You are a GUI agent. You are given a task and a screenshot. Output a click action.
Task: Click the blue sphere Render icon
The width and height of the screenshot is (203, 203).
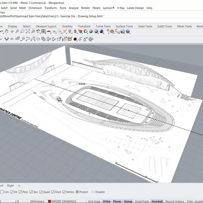pyautogui.click(x=101, y=31)
